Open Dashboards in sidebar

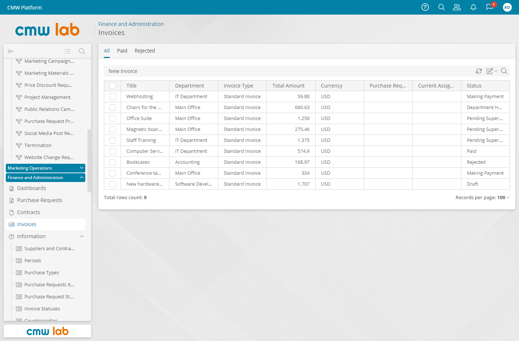[x=31, y=188]
